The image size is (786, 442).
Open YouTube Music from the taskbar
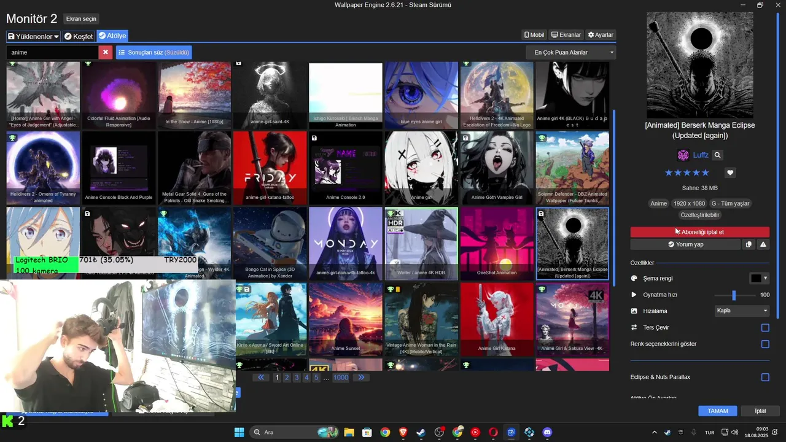(x=475, y=432)
